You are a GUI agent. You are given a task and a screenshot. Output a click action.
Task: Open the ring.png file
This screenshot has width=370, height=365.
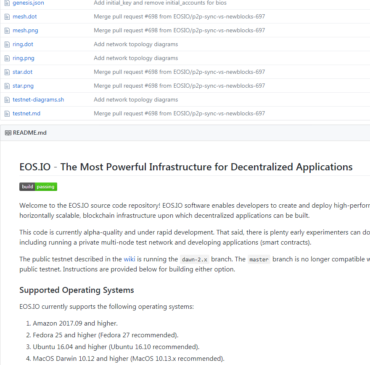[x=24, y=58]
